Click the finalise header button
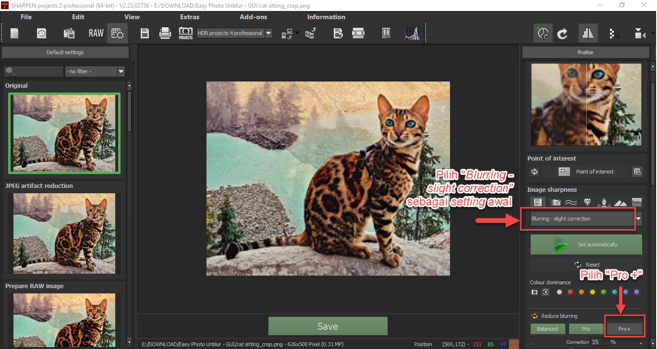Screen dimensions: 657x349 pyautogui.click(x=585, y=52)
